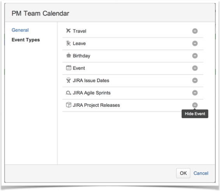
Task: Confirm with the OK button
Action: click(183, 173)
